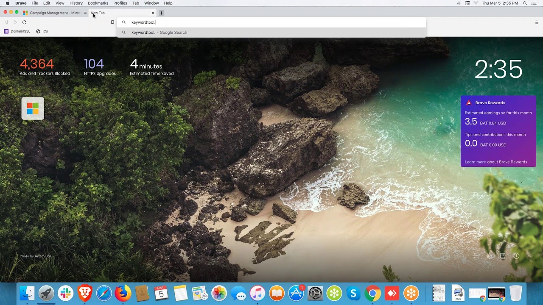Click the bookmark icon beside the address bar
The height and width of the screenshot is (305, 543).
click(112, 22)
